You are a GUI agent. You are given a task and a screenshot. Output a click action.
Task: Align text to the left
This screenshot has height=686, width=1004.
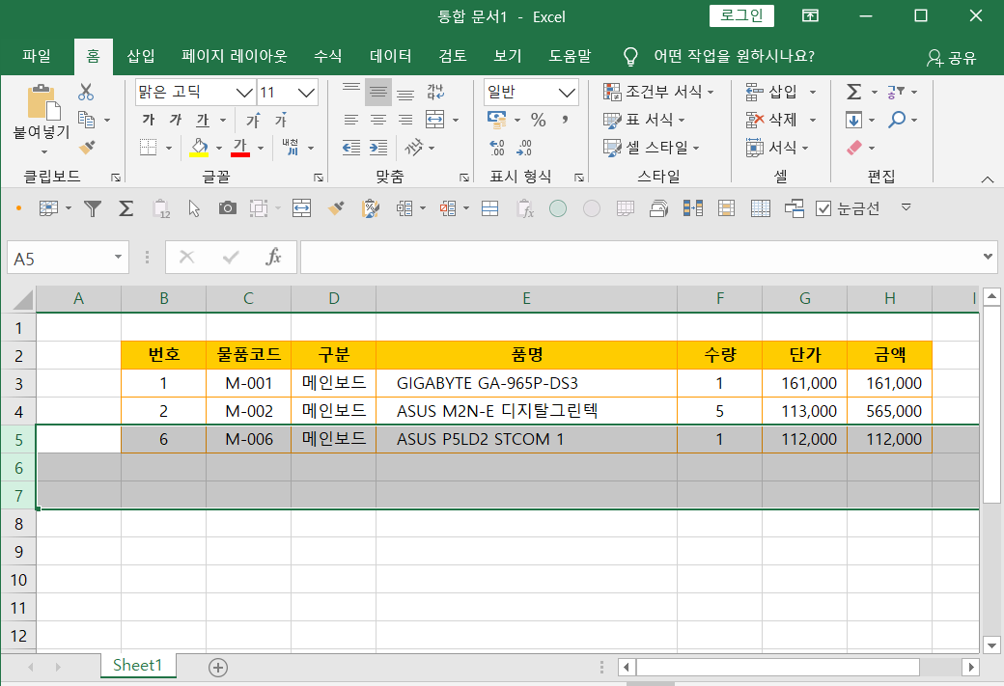click(350, 120)
